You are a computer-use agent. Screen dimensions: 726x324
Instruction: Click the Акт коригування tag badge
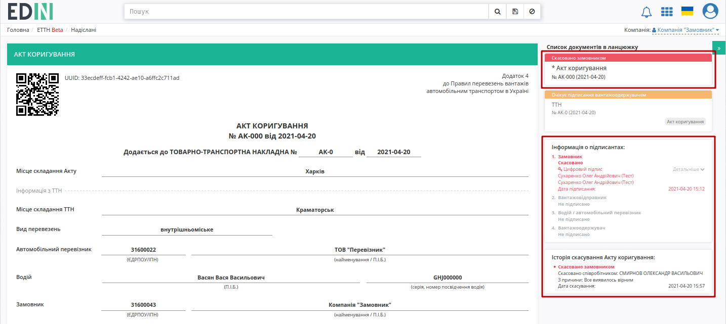point(685,122)
